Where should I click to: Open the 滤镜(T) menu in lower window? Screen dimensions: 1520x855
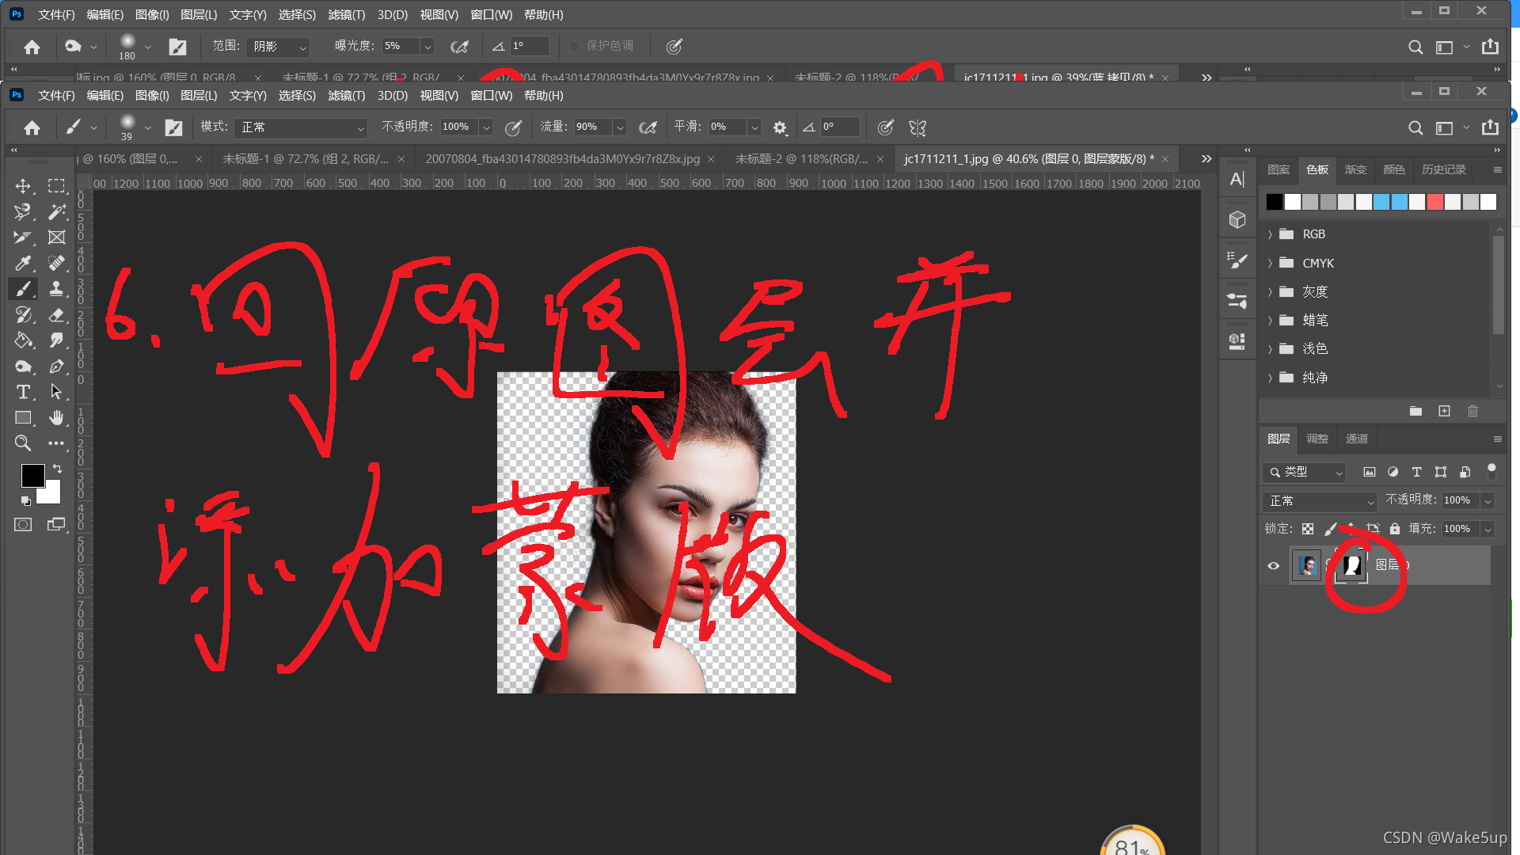(x=346, y=96)
